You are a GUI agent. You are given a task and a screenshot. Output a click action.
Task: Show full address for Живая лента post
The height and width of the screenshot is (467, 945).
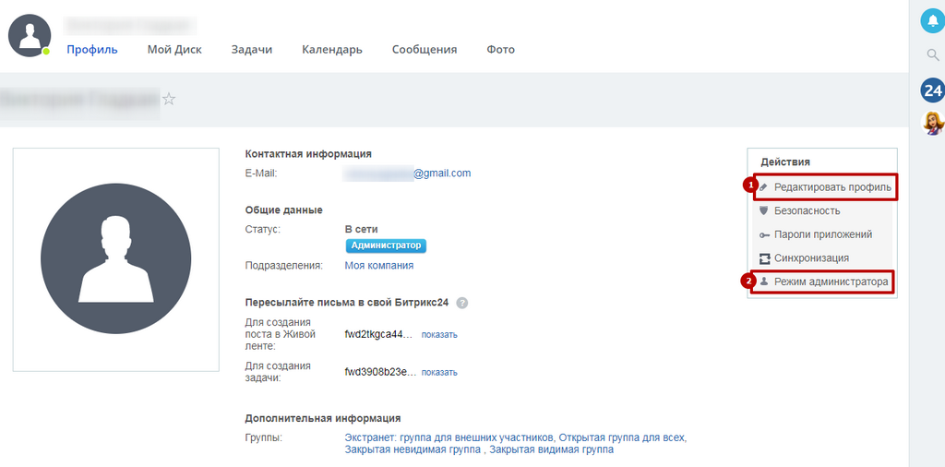[439, 335]
